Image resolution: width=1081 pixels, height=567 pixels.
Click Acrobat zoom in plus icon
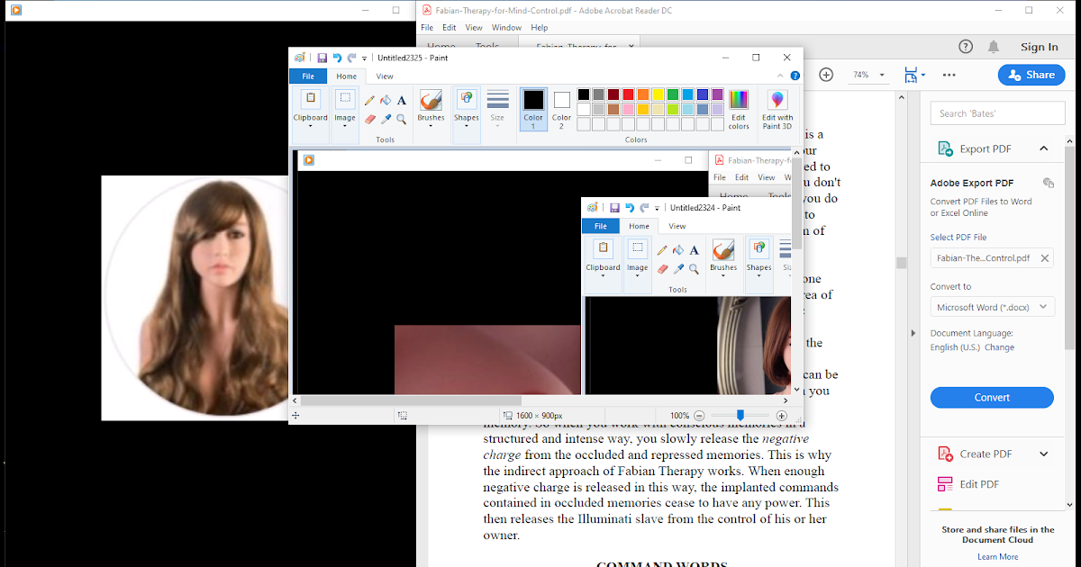tap(826, 75)
